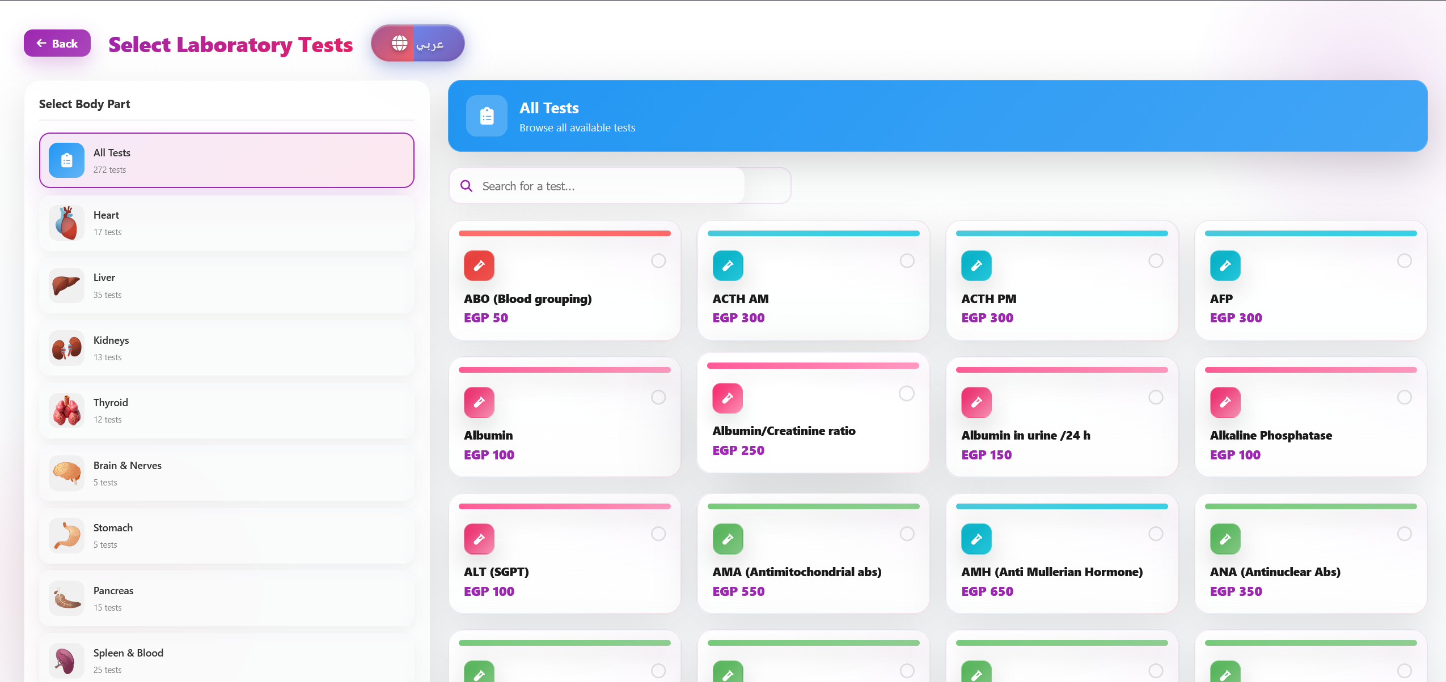Click the Thyroid organ icon
The height and width of the screenshot is (682, 1446).
coord(66,411)
